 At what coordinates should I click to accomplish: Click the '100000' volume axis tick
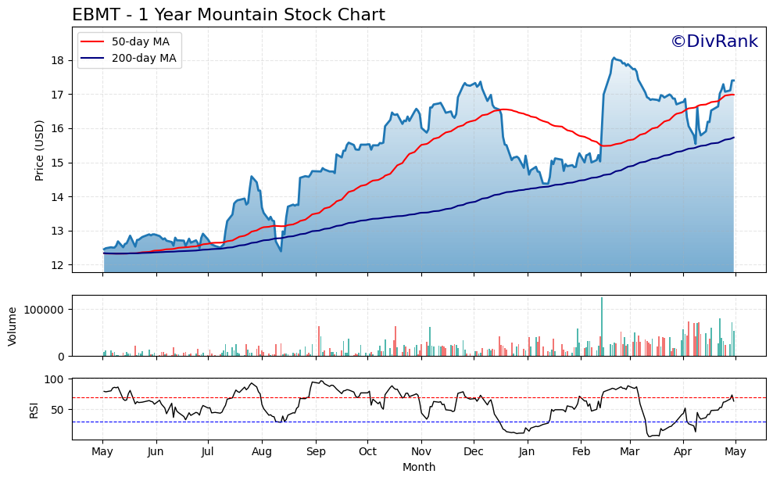point(45,310)
